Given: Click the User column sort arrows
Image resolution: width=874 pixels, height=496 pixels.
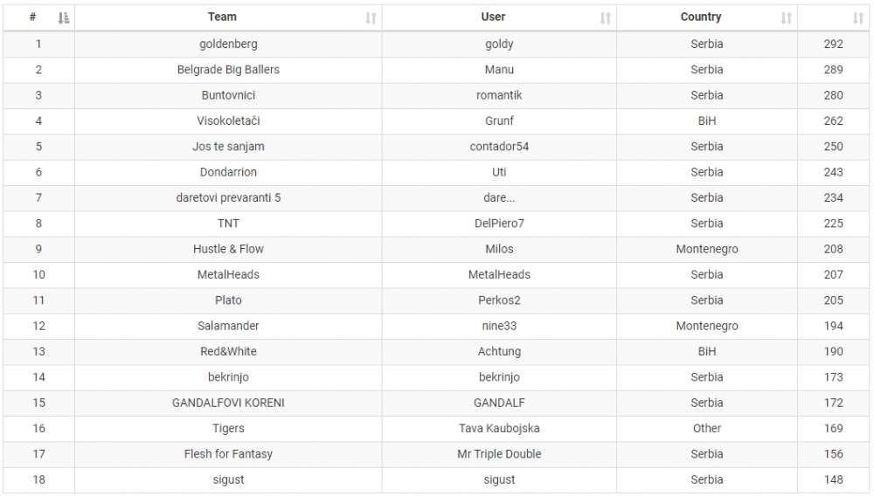Looking at the screenshot, I should 606,17.
